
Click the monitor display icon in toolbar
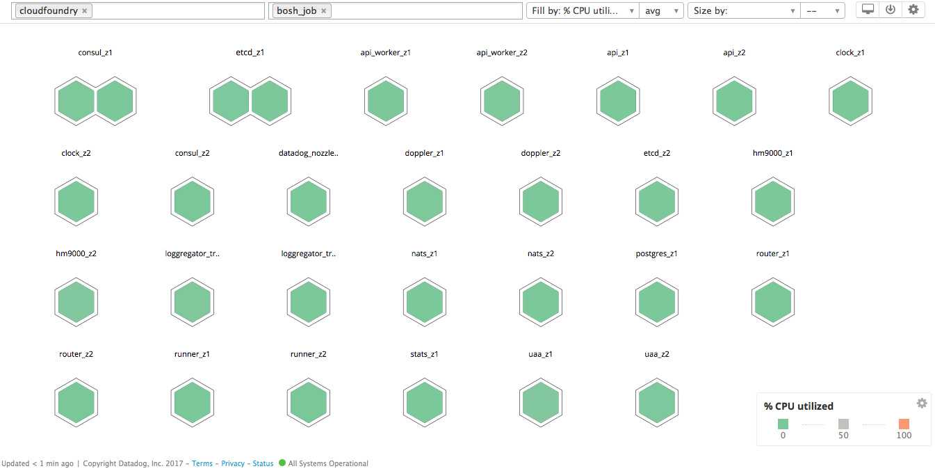pos(868,10)
